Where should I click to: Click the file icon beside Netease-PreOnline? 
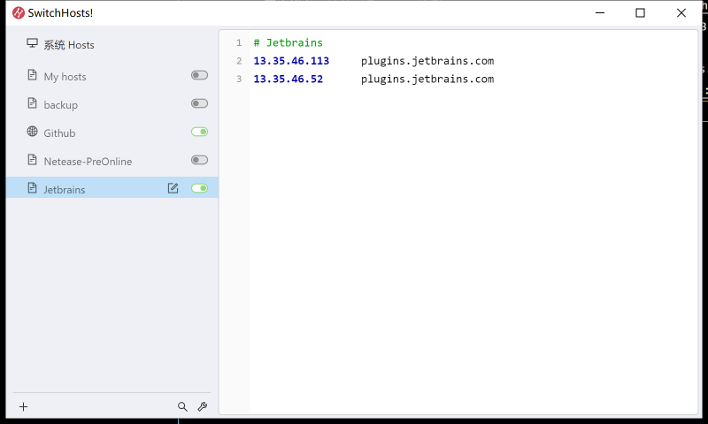coord(32,160)
